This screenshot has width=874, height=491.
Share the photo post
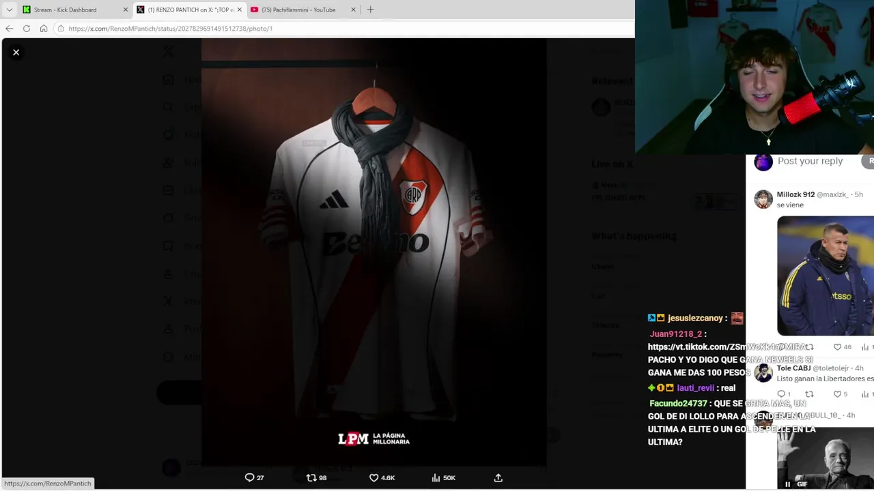pyautogui.click(x=498, y=478)
